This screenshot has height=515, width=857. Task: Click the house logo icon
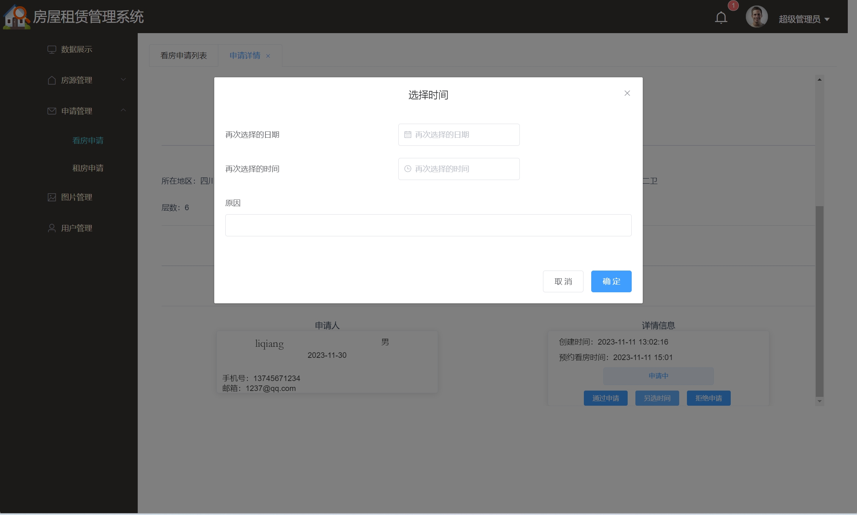16,17
